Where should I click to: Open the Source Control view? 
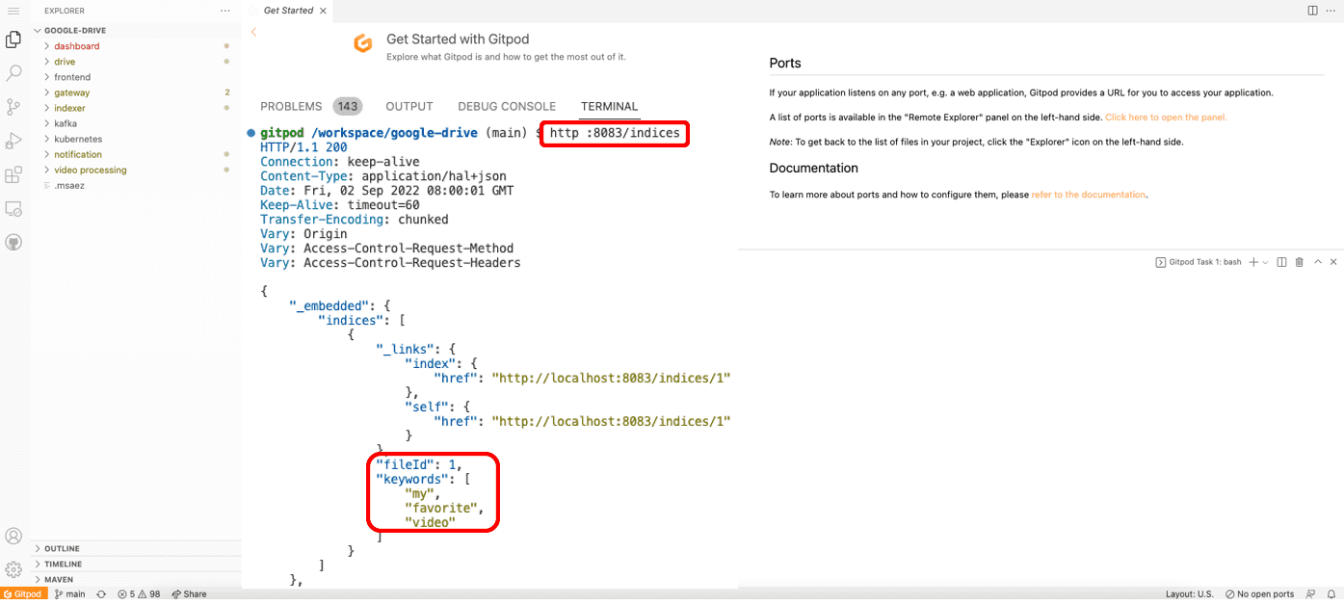(x=13, y=107)
